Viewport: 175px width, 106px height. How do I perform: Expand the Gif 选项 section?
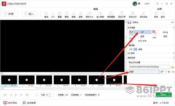pyautogui.click(x=151, y=53)
